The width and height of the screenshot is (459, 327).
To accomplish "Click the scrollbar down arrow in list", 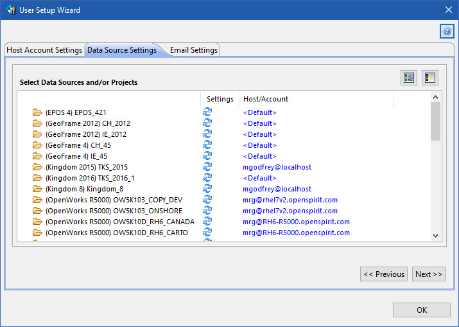I will pos(436,236).
